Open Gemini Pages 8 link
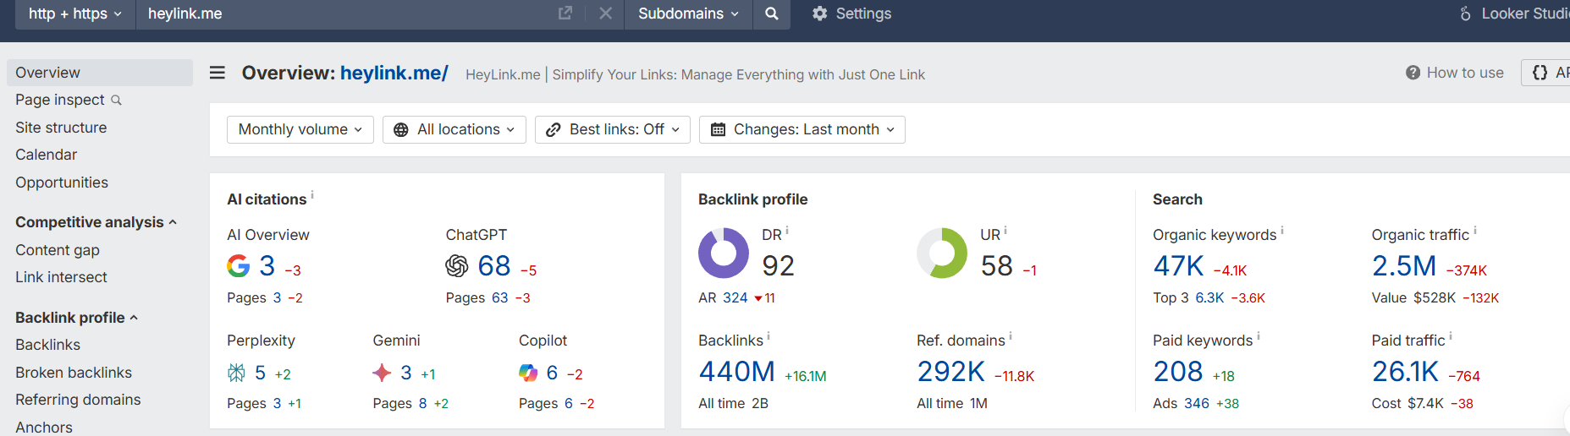This screenshot has height=436, width=1570. (x=422, y=404)
